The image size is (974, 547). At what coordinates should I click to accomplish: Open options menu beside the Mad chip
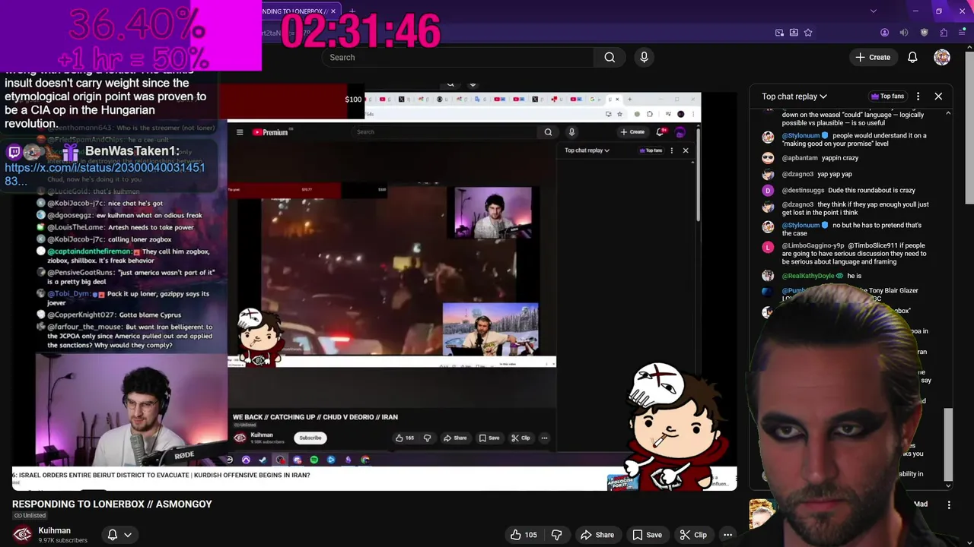[949, 504]
